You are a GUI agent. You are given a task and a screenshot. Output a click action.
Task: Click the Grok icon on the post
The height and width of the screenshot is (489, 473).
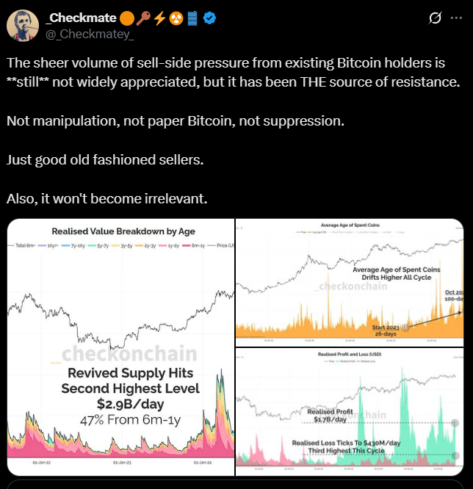click(x=434, y=18)
